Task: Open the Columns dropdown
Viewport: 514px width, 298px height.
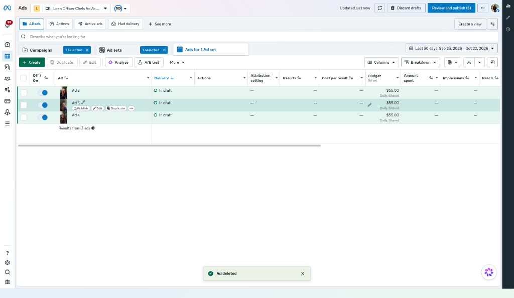Action: click(x=381, y=62)
